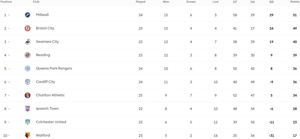Open the Millwall club name link
Screen dimensions: 300x139
tap(42, 15)
